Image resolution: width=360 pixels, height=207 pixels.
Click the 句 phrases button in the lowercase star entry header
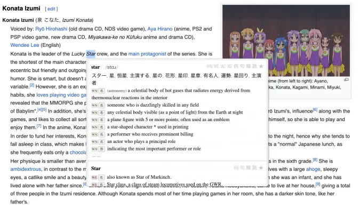pyautogui.click(x=242, y=66)
